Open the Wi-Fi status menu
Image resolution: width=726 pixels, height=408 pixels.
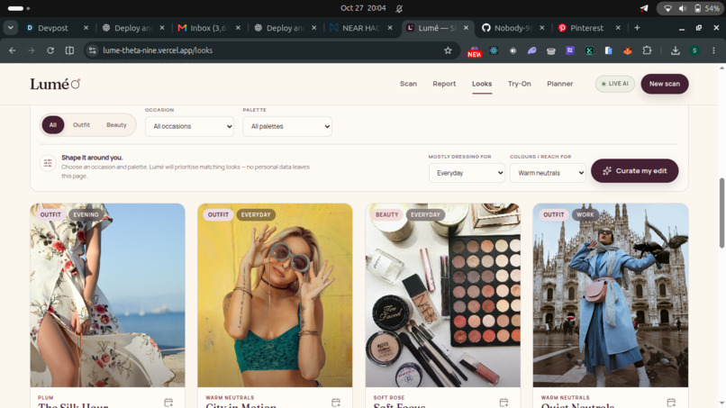[x=667, y=8]
